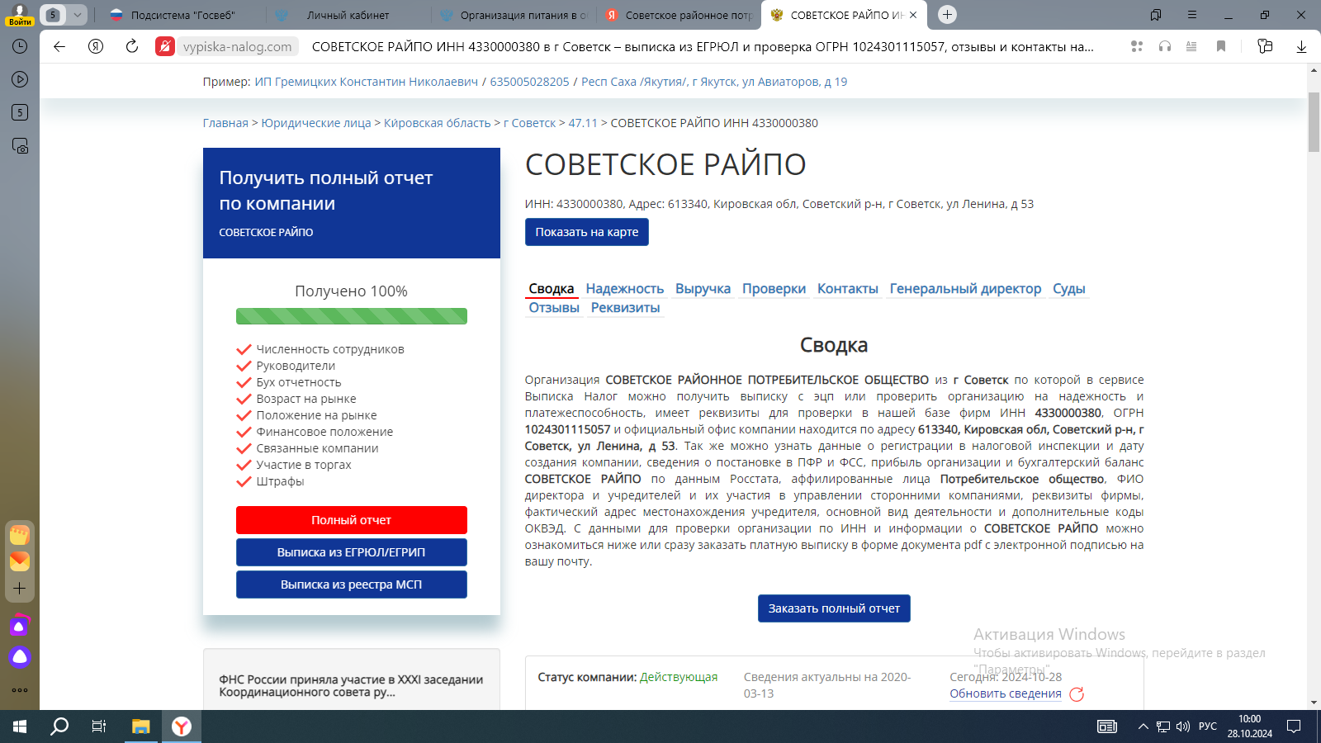Open the Генеральный директор section tab
This screenshot has height=743, width=1321.
[965, 289]
